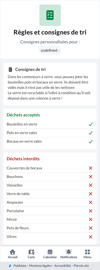Click the red cross beside Couvercles de bocaux
100x270 pixels.
coord(91,168)
